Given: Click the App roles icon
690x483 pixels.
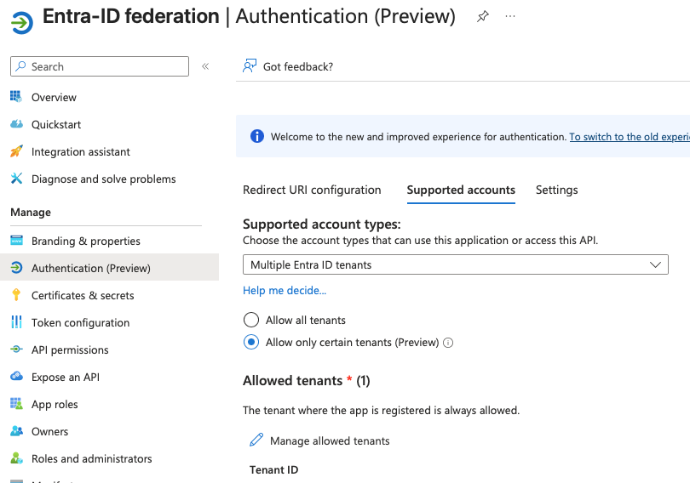Looking at the screenshot, I should coord(16,404).
